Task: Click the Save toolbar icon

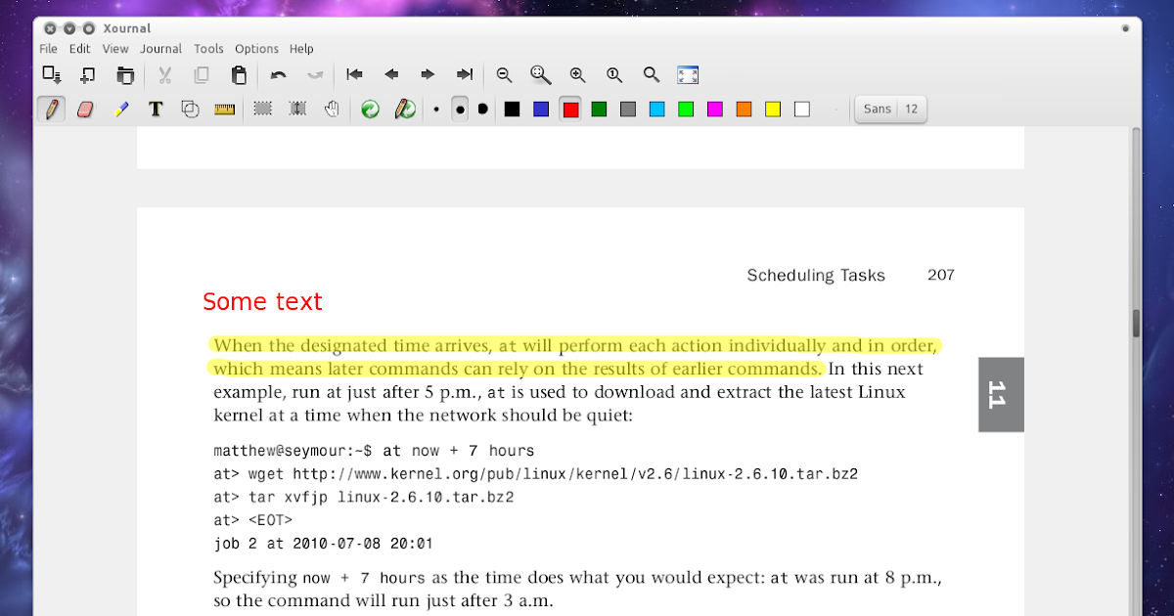Action: 52,74
